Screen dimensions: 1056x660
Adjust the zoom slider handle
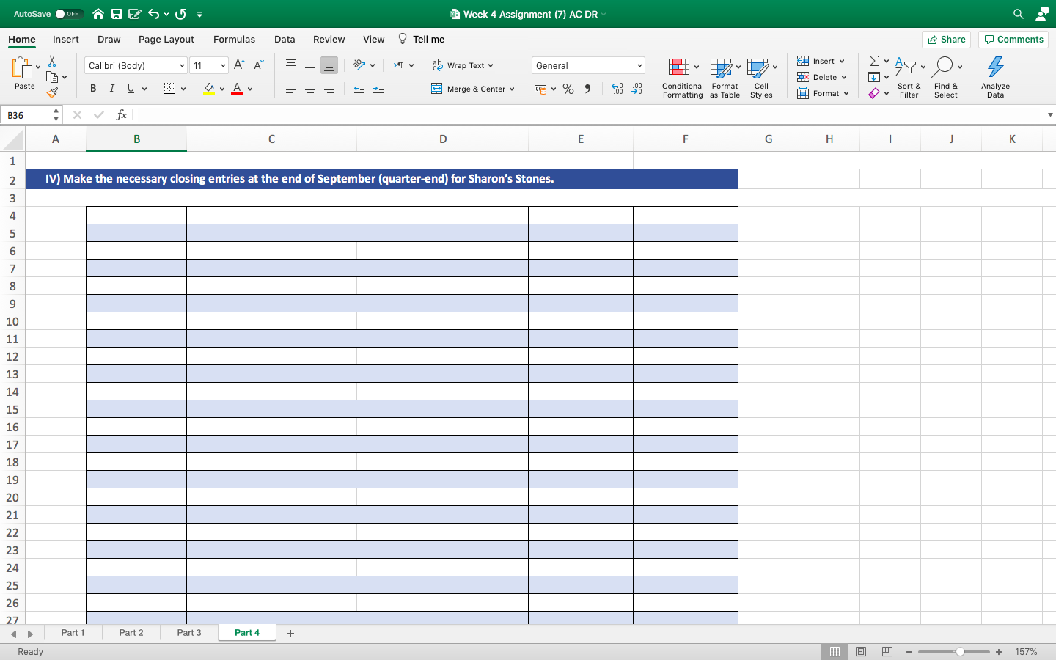pos(959,651)
